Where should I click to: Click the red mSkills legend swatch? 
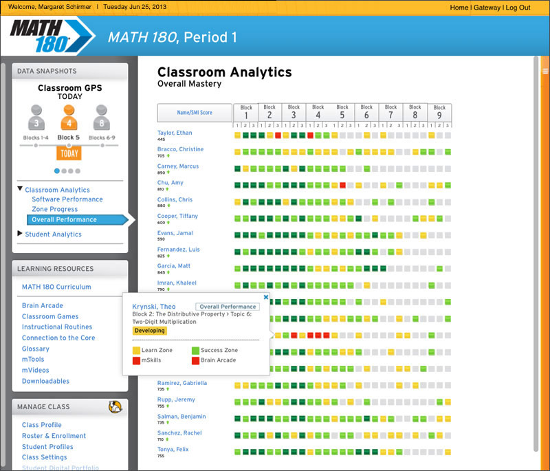click(136, 360)
